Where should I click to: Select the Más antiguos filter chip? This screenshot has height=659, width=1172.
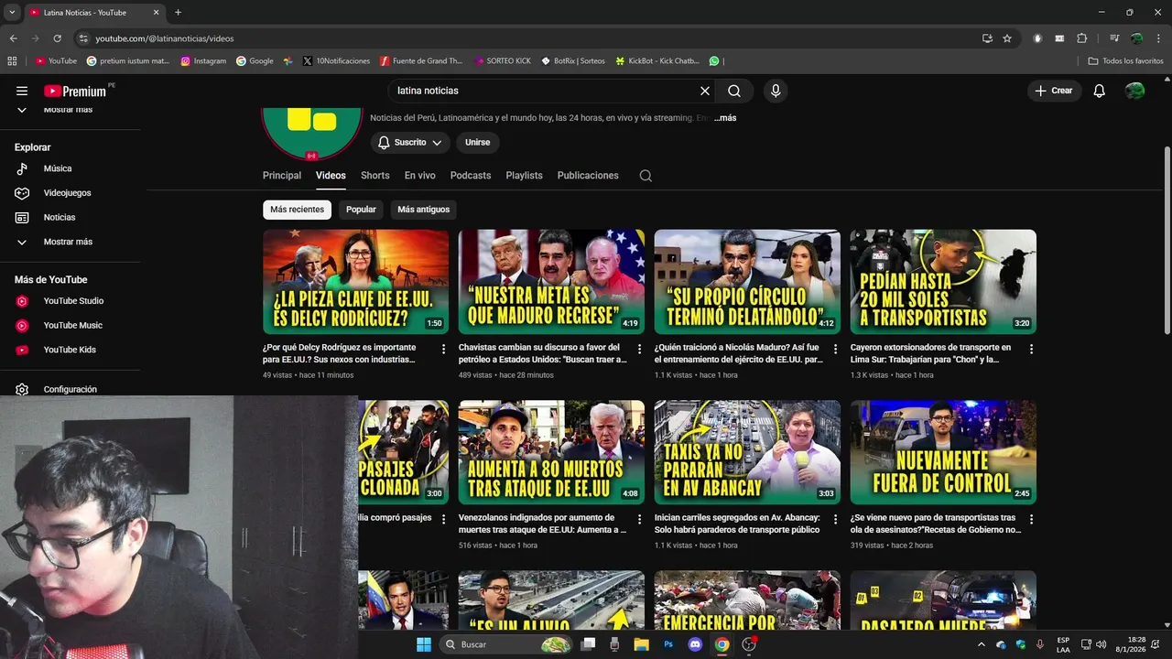pyautogui.click(x=424, y=210)
